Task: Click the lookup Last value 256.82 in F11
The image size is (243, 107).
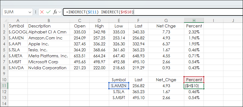Action: [x=138, y=86]
